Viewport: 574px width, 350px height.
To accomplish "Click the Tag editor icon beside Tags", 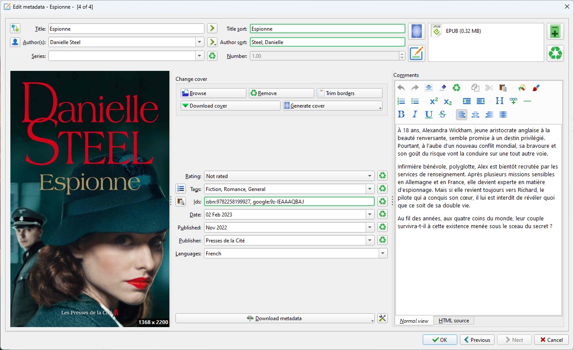I will [181, 189].
